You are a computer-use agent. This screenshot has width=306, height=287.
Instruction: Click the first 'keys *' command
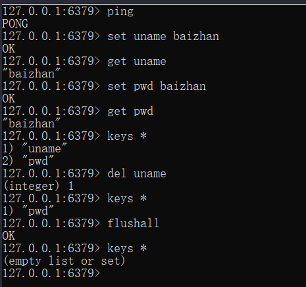point(127,136)
